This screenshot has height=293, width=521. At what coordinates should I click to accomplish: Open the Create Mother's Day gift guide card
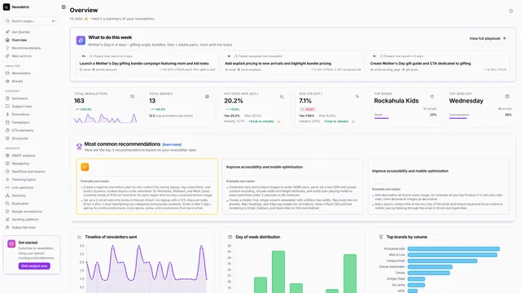[x=438, y=63]
